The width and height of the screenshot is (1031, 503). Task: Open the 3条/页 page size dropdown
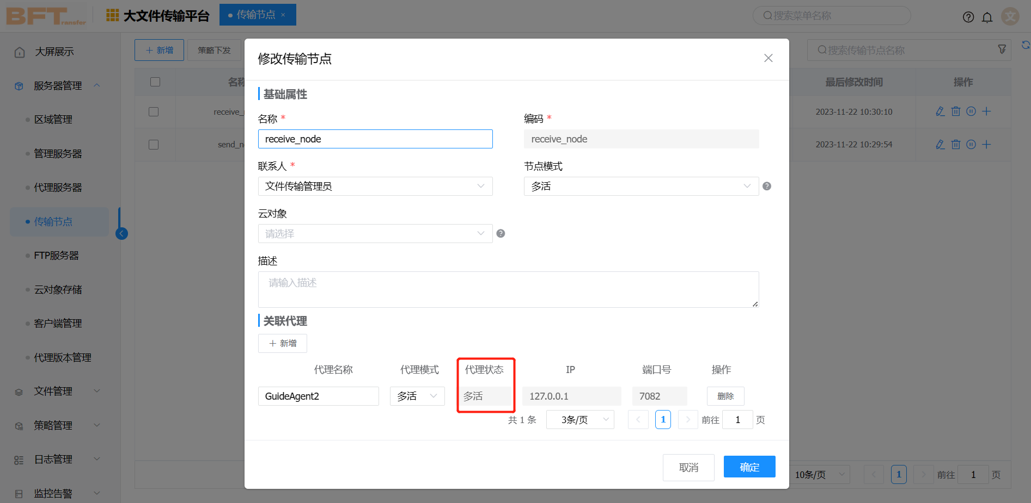580,419
